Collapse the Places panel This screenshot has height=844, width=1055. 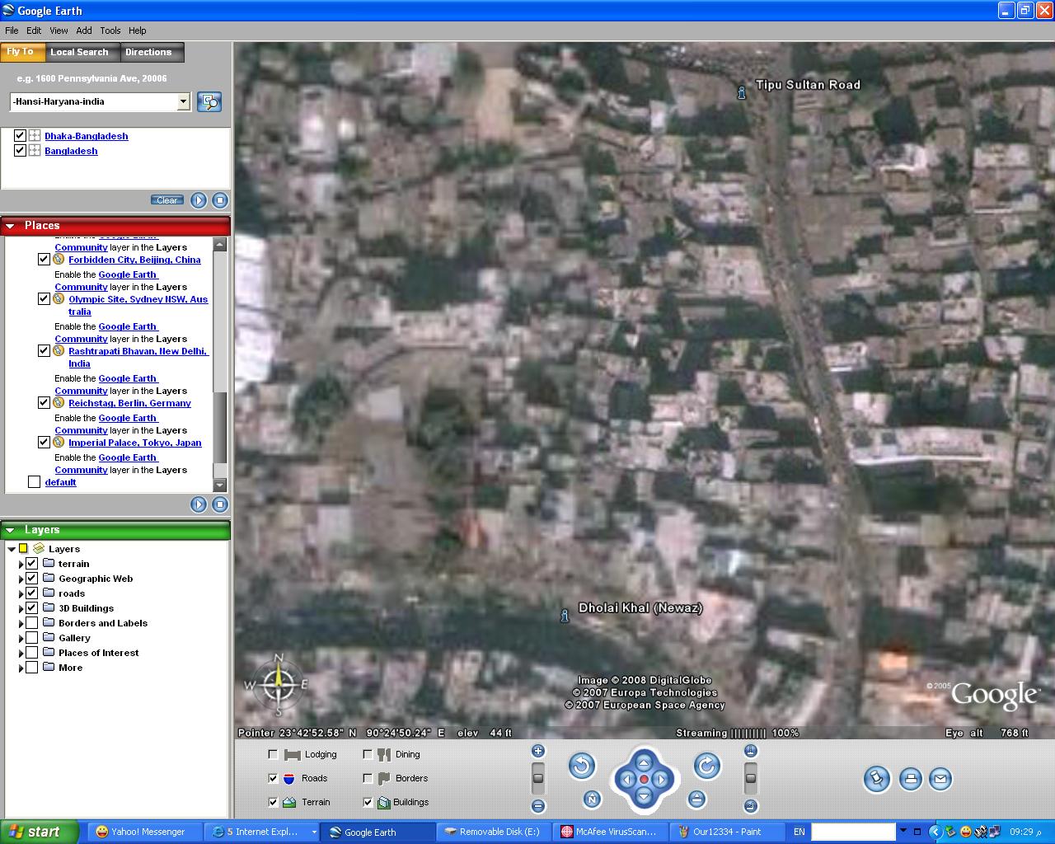[x=11, y=226]
